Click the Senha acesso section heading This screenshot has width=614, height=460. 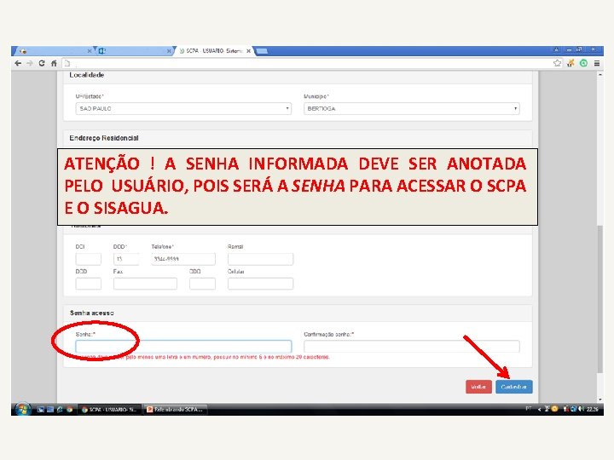(91, 313)
